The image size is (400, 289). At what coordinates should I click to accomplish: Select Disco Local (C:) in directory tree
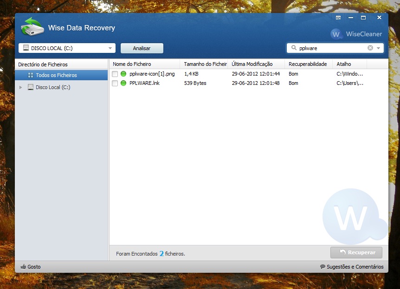pos(53,87)
